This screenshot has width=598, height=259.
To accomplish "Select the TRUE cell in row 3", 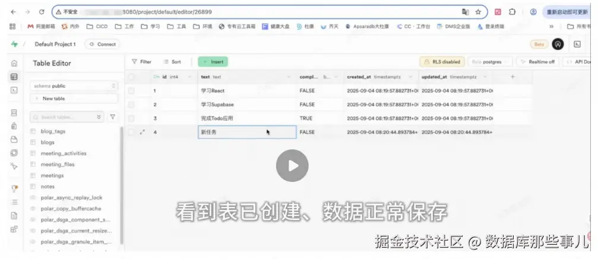I will click(320, 119).
